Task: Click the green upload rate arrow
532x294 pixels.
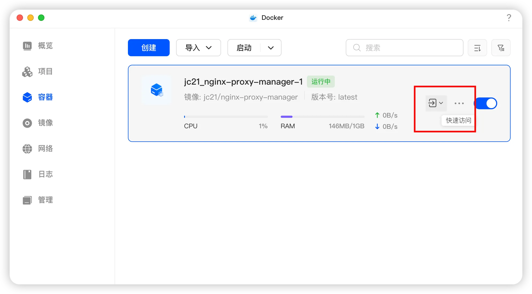Action: (377, 115)
